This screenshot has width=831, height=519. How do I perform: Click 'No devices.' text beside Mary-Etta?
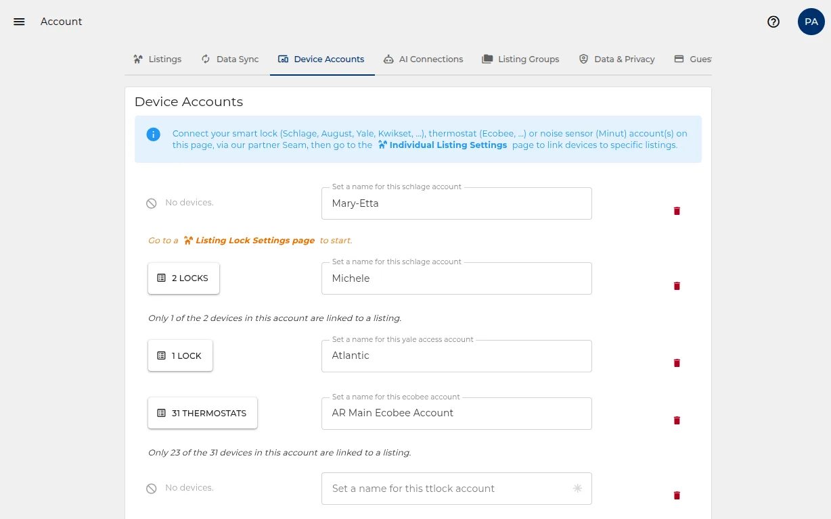[x=189, y=203]
